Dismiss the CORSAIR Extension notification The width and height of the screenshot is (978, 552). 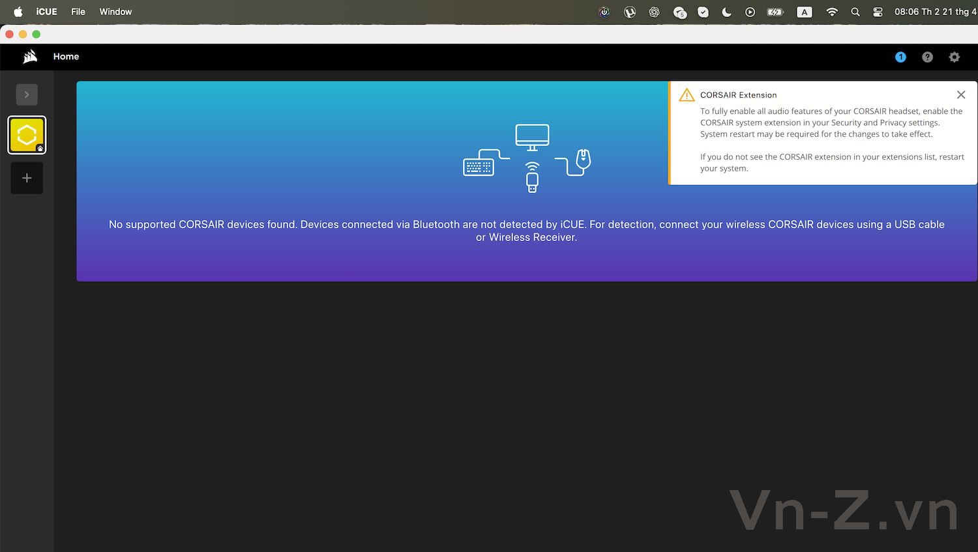click(961, 94)
